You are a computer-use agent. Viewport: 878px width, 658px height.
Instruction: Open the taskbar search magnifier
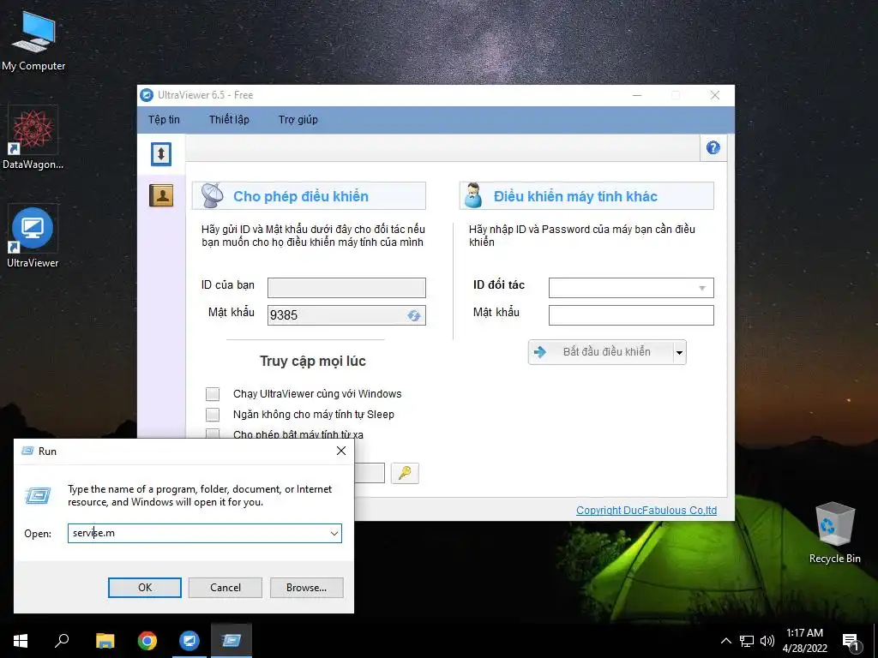pos(62,641)
